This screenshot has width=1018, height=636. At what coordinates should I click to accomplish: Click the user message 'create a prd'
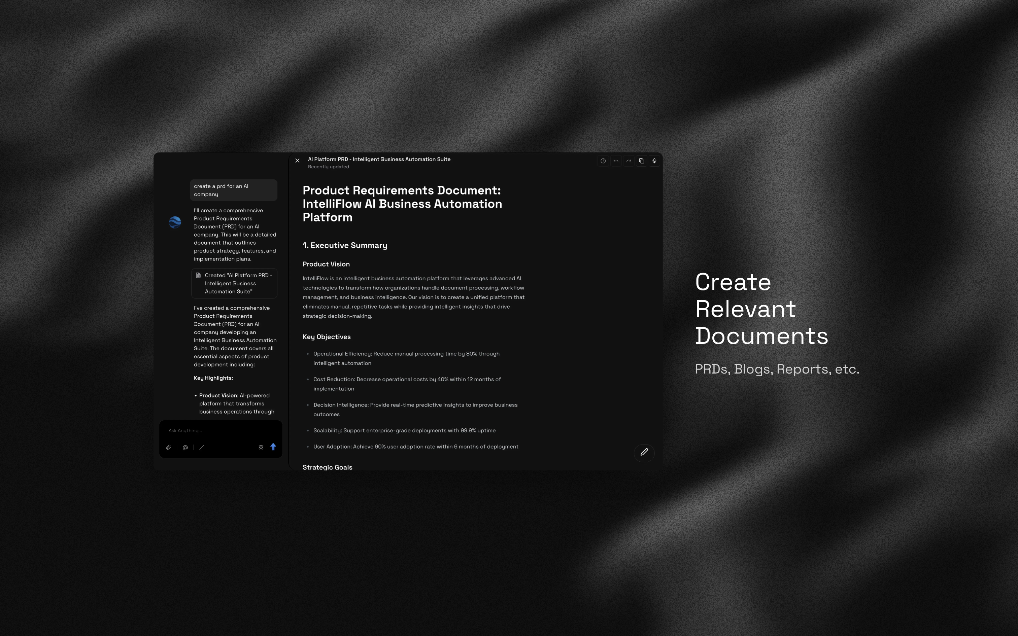pyautogui.click(x=233, y=190)
